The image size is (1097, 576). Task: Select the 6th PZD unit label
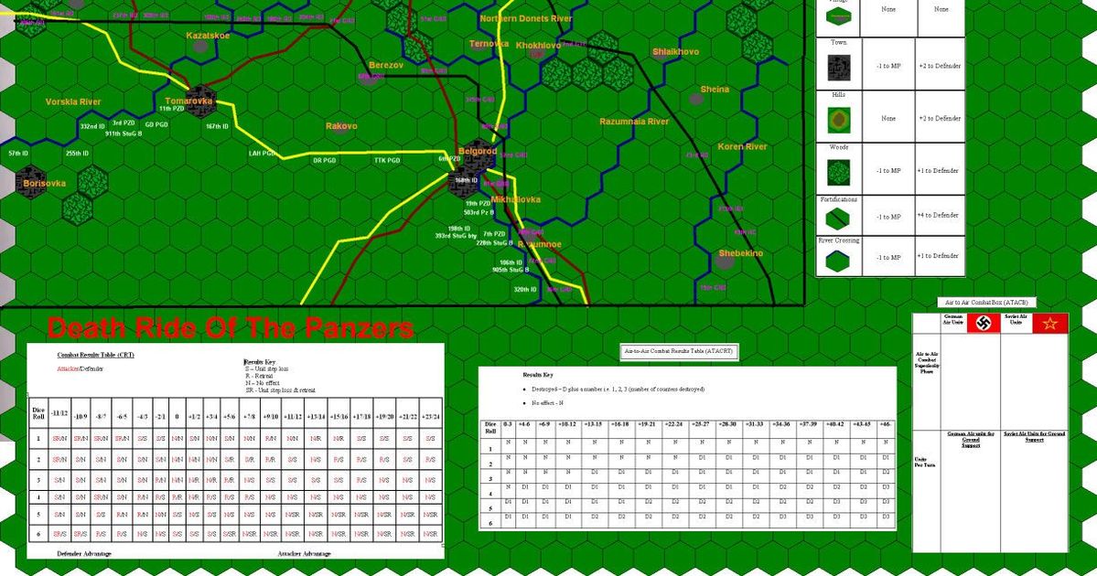450,159
